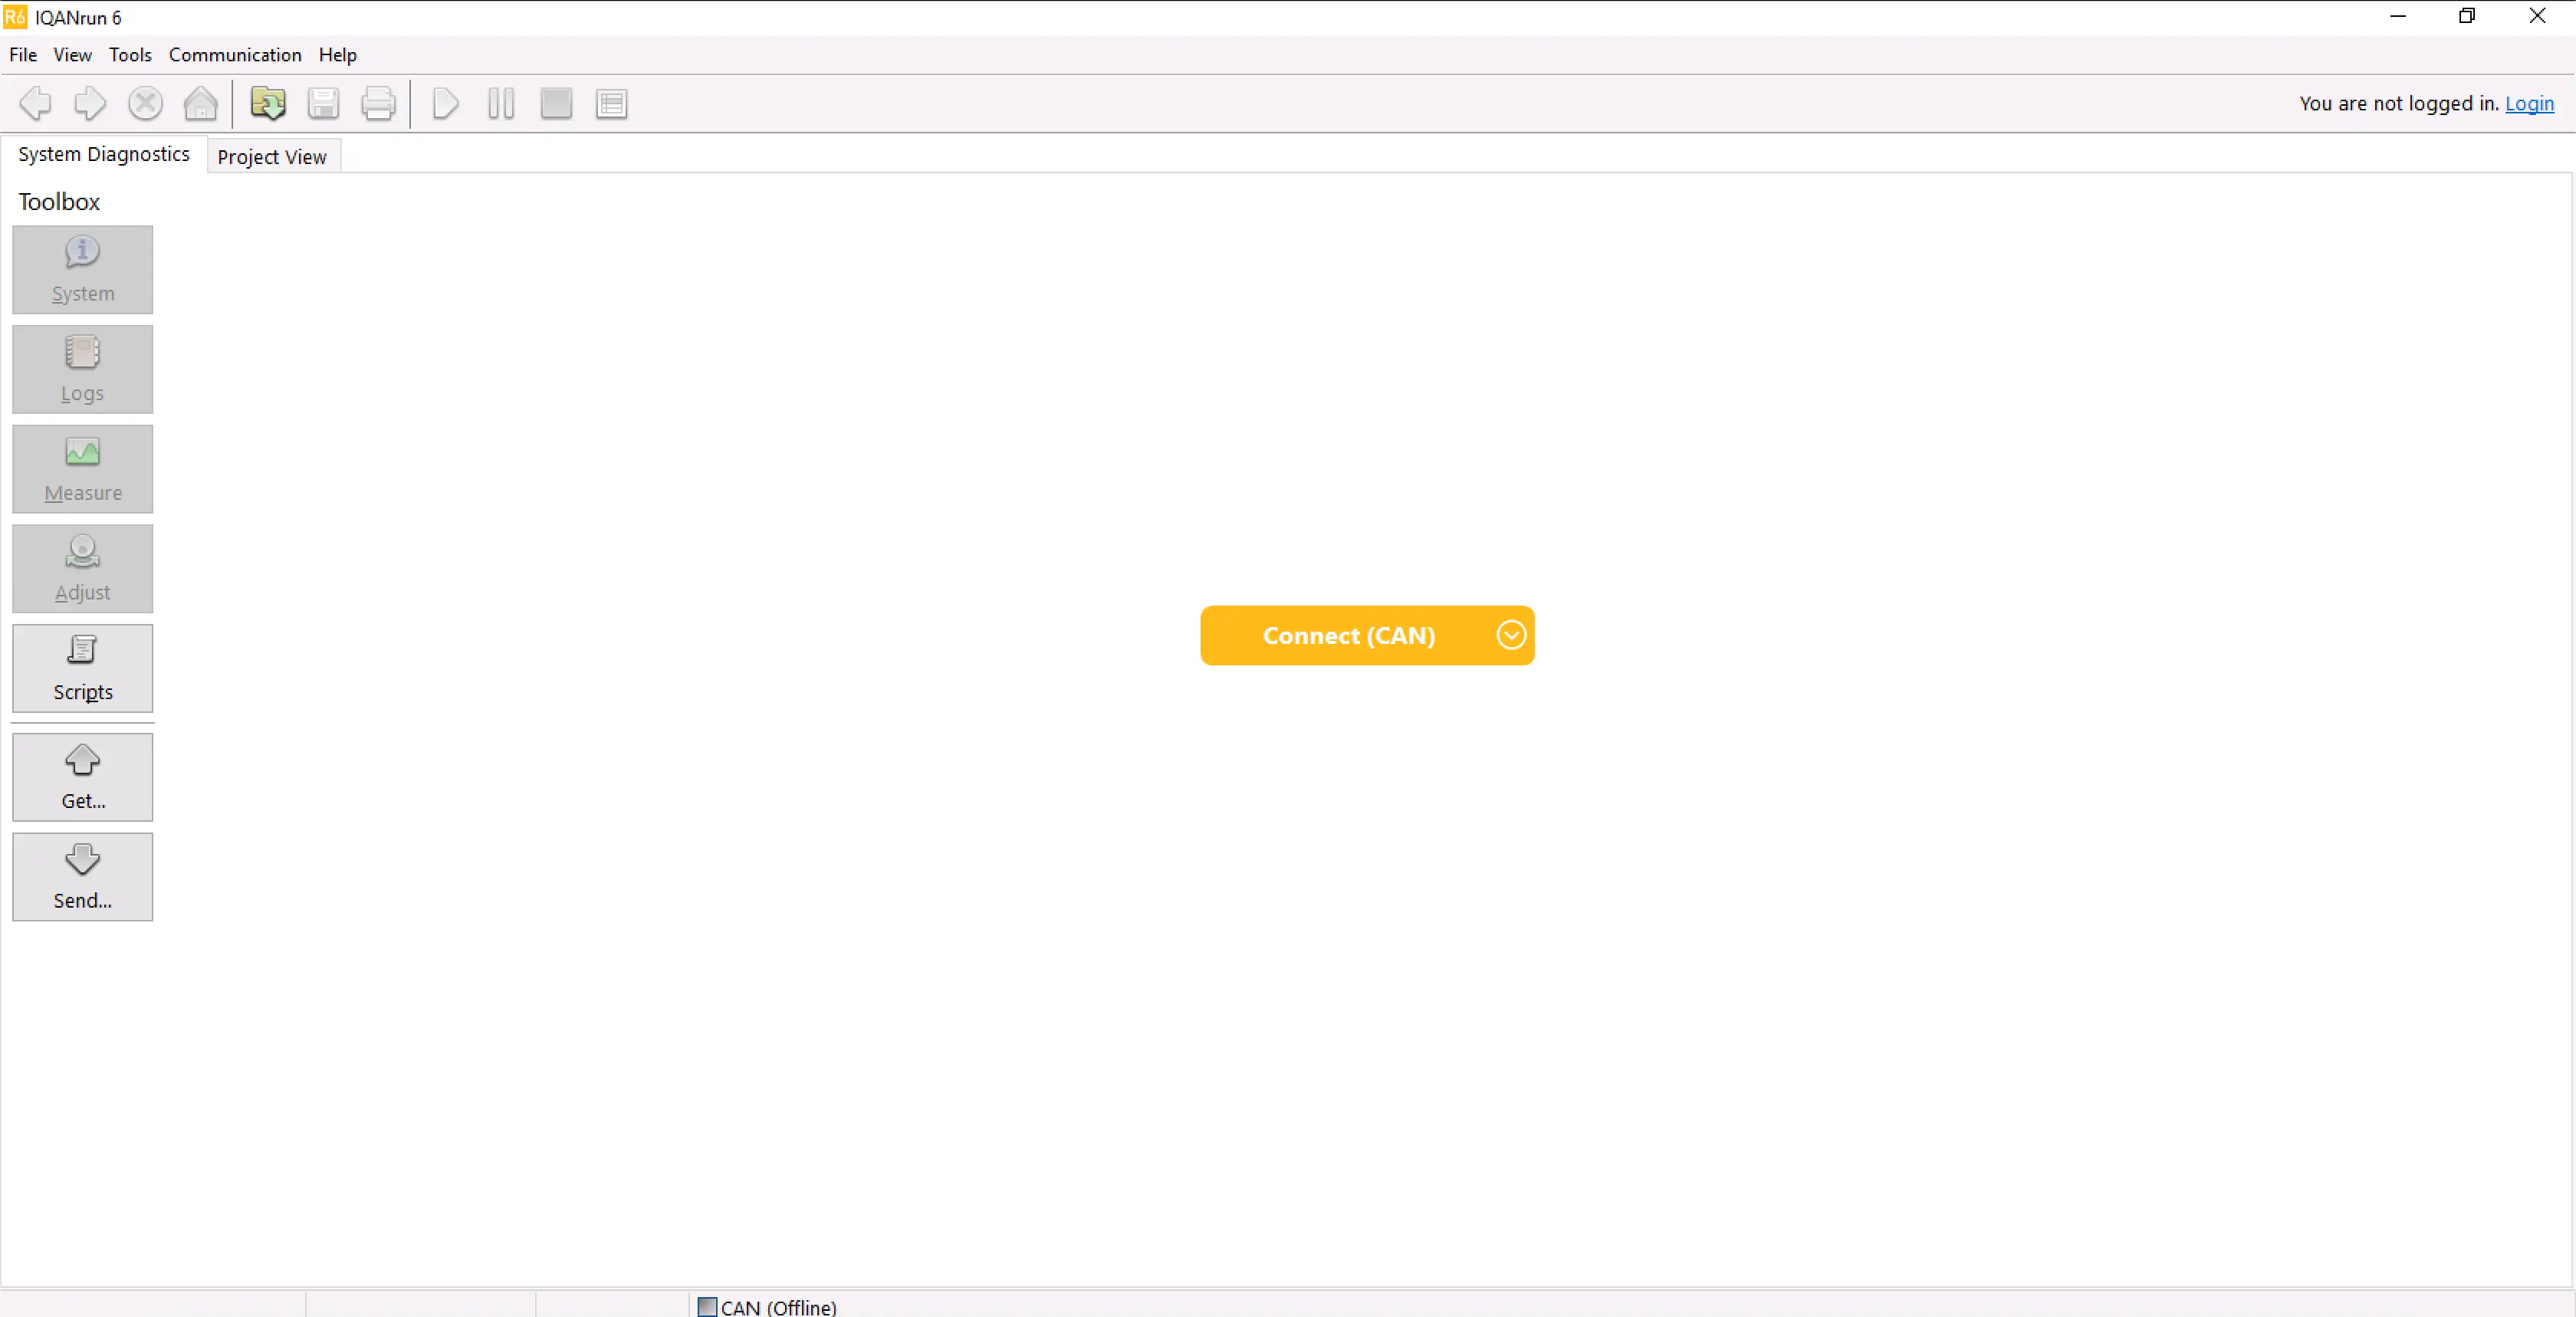Open the Scripts toolbox button

point(82,668)
